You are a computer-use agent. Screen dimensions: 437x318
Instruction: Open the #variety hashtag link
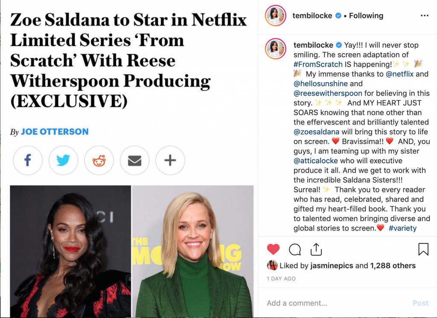click(402, 228)
